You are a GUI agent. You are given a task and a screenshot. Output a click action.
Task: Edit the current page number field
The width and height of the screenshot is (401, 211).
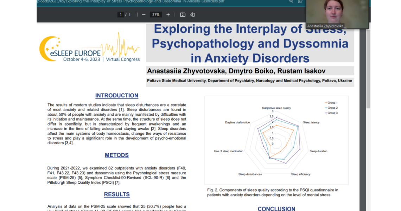(120, 15)
